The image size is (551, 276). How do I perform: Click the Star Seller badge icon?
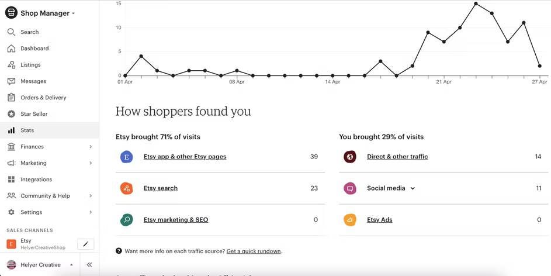(x=11, y=114)
